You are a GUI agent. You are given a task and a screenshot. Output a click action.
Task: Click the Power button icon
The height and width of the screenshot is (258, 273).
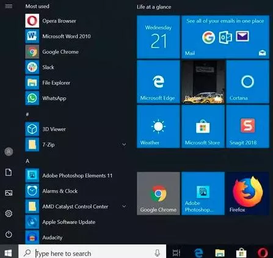point(9,234)
